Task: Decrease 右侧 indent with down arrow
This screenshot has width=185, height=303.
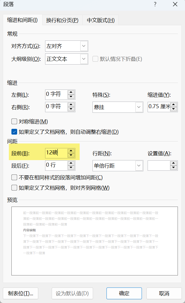Action: 71,109
